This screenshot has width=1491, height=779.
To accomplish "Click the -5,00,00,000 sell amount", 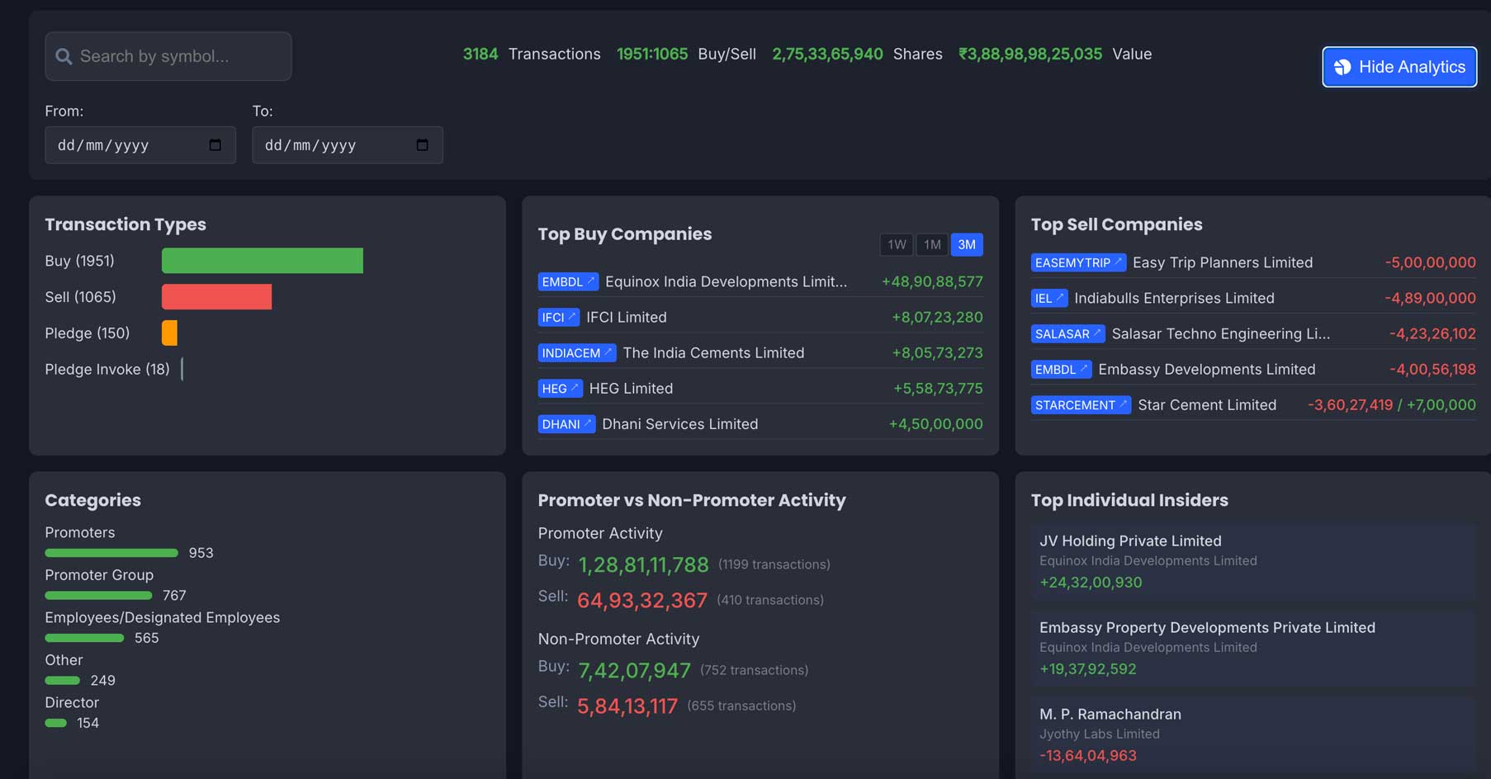I will [x=1431, y=262].
